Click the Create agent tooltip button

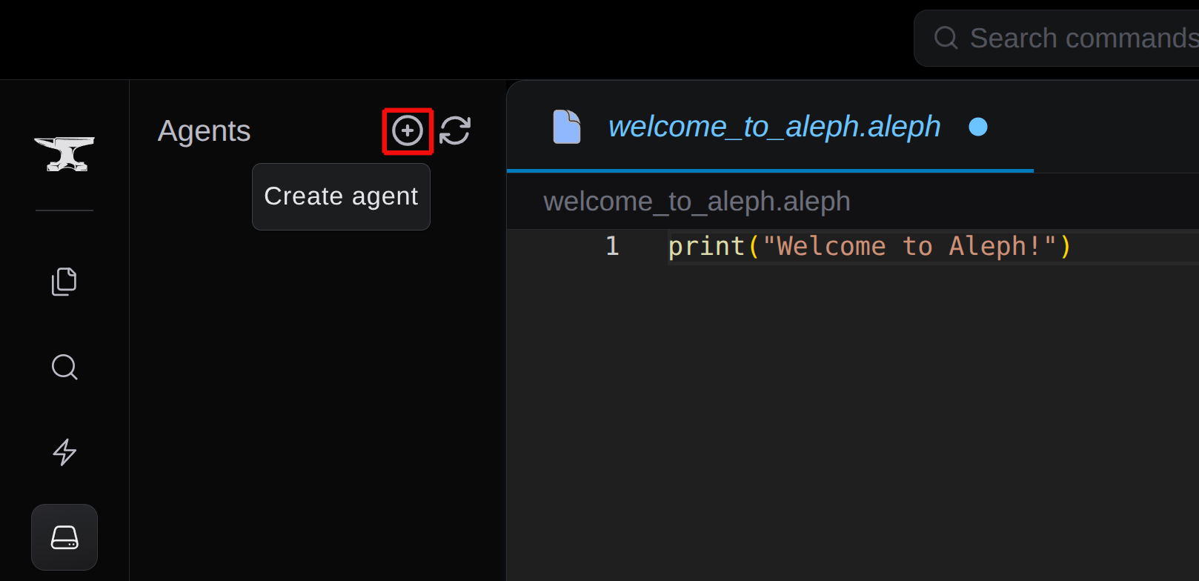point(341,196)
